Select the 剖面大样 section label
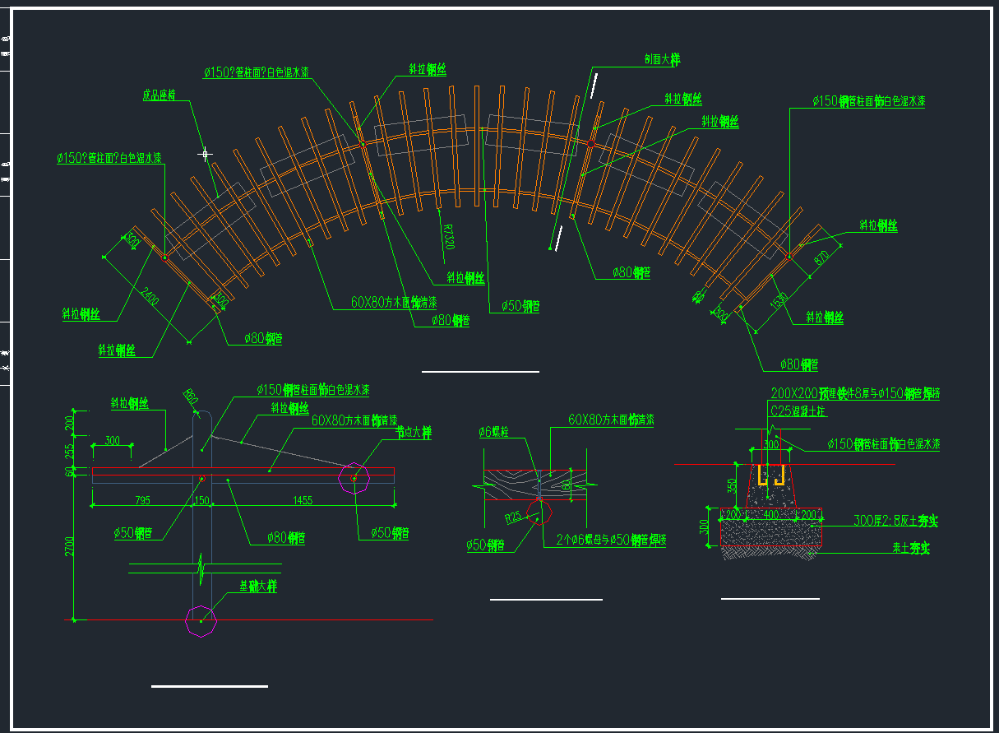The image size is (999, 733). [x=662, y=59]
